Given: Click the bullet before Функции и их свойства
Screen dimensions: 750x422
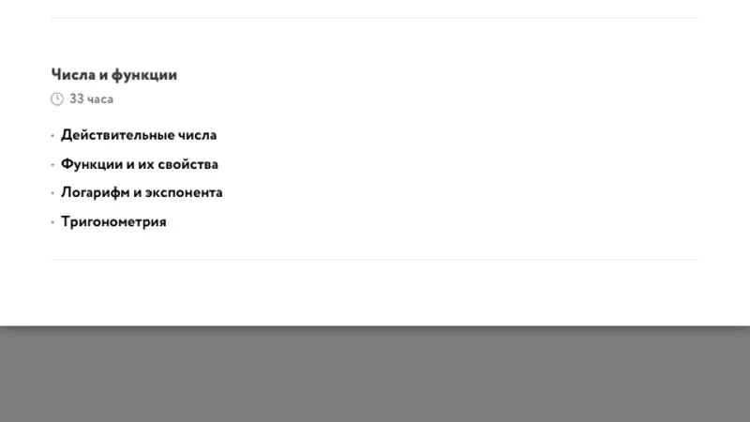Looking at the screenshot, I should pos(52,165).
